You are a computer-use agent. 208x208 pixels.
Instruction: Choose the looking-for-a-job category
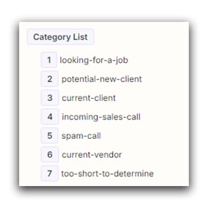coord(94,60)
